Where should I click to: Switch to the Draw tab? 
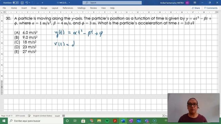pos(34,8)
